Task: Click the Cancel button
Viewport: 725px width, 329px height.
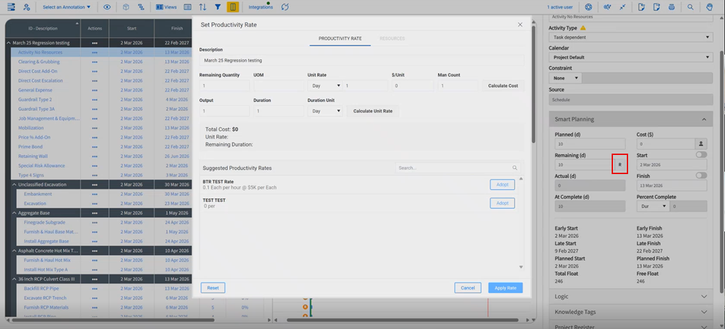Action: tap(467, 288)
